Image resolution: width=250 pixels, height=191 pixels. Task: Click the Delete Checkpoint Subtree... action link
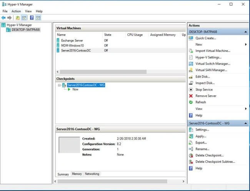215,162
